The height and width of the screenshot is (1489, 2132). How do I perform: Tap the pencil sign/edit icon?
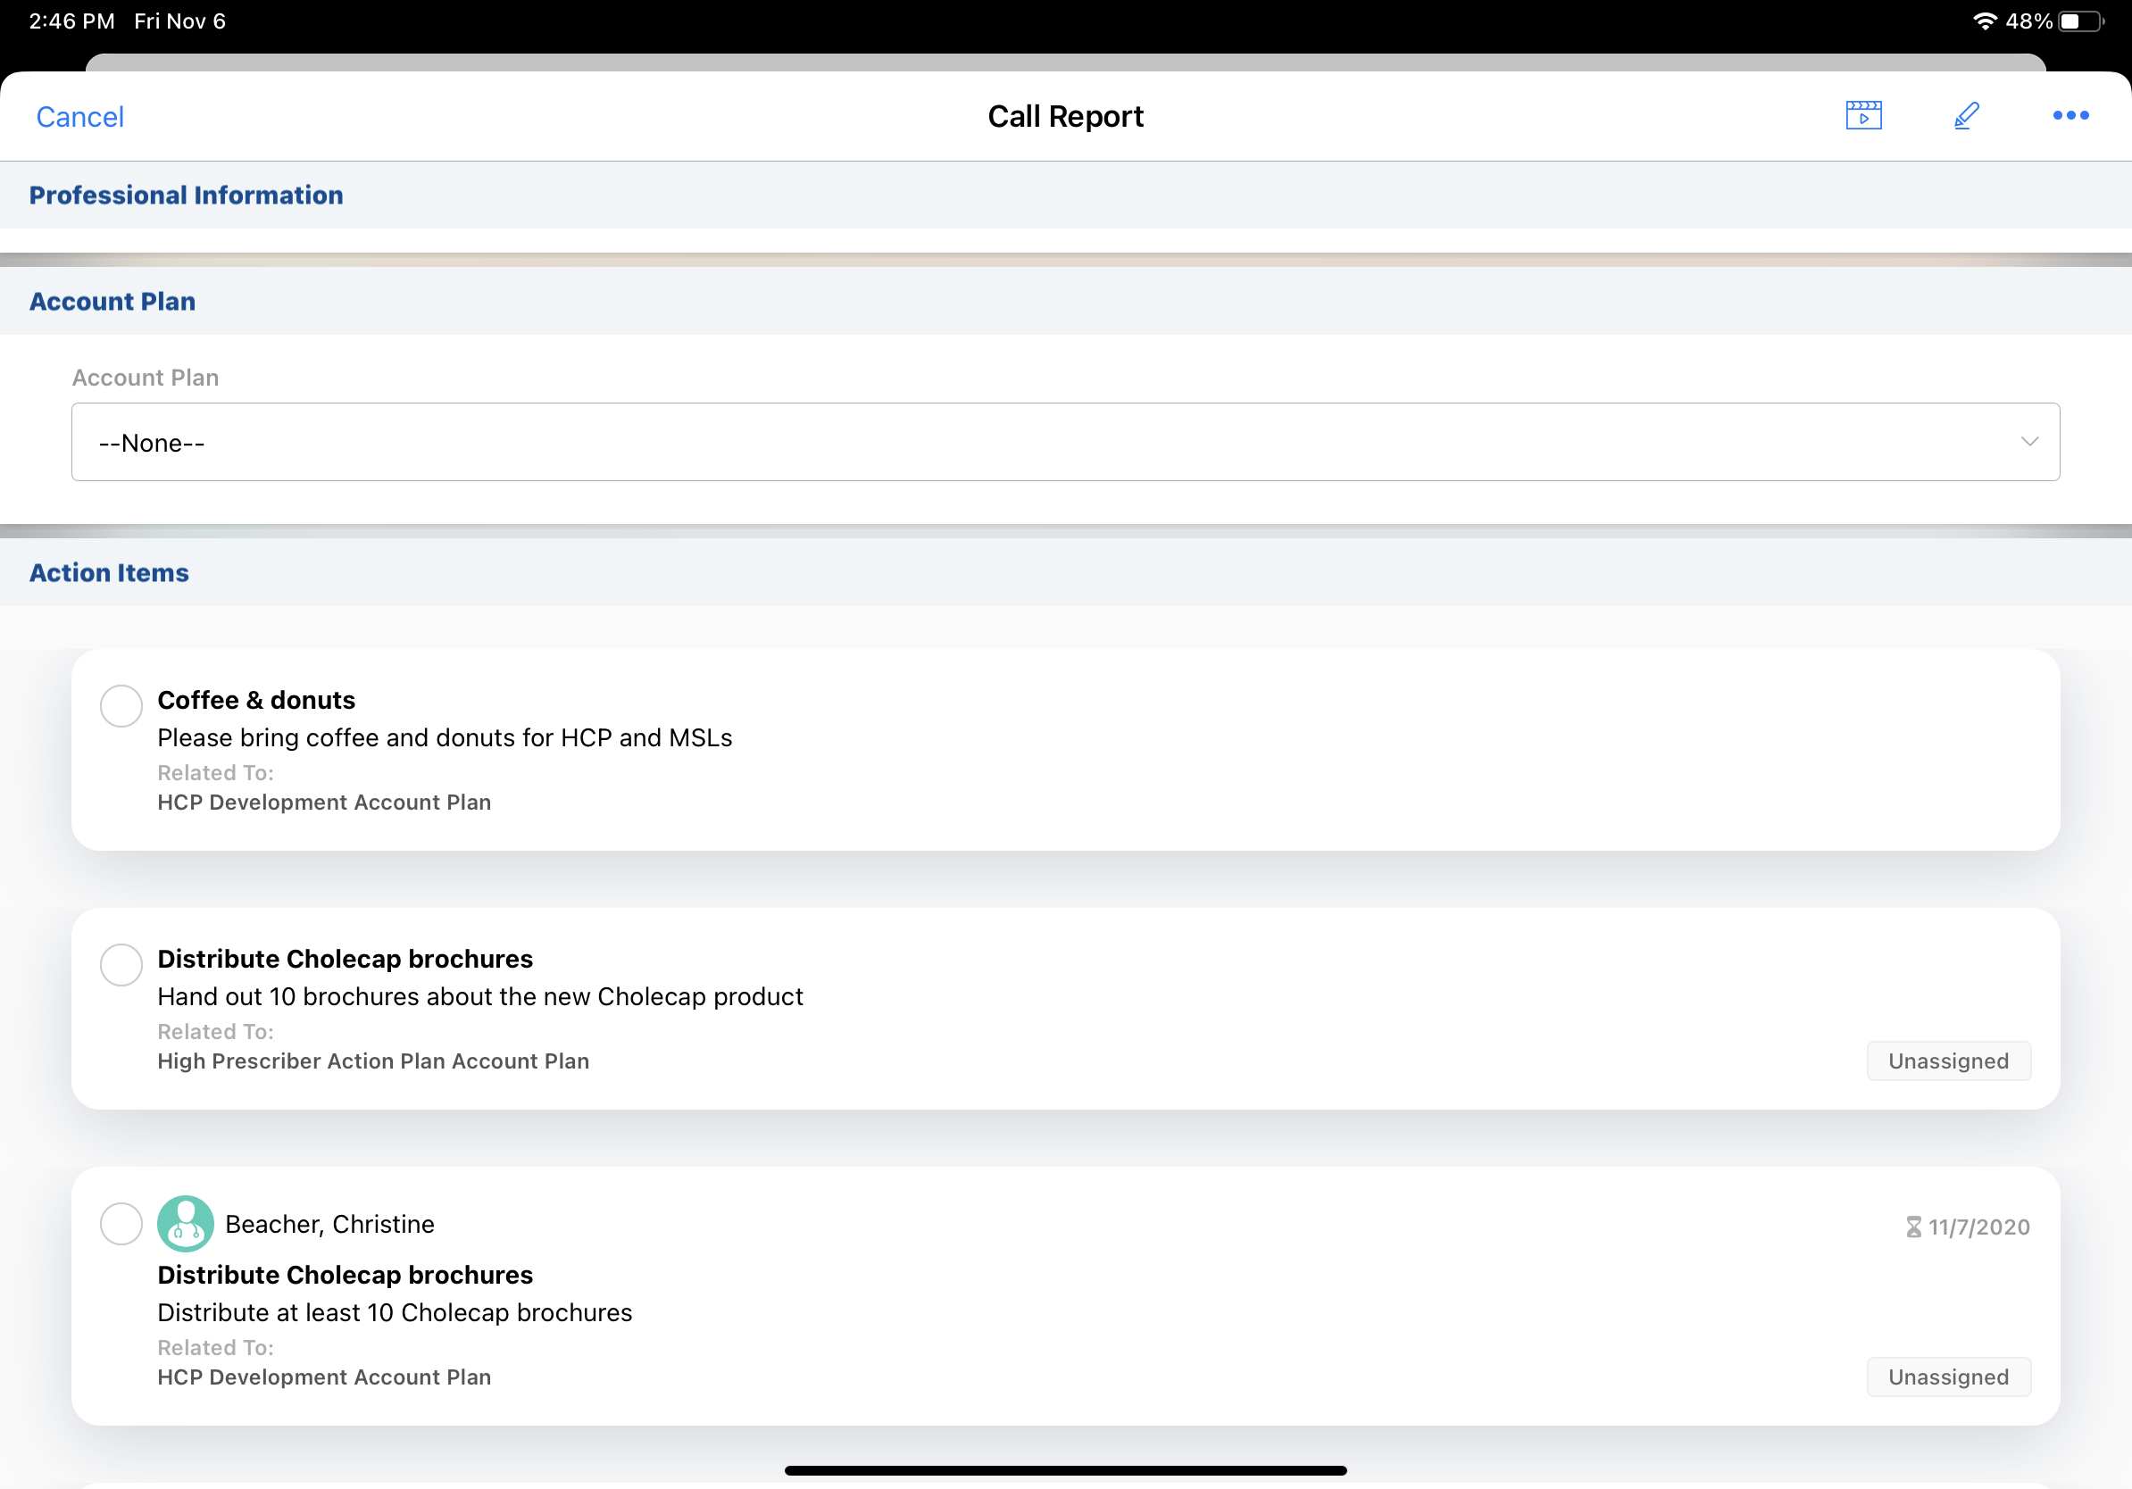coord(1966,115)
